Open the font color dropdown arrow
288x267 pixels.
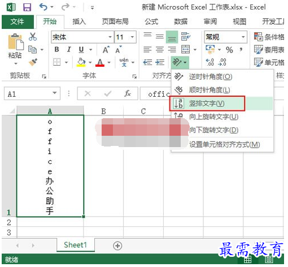tap(109, 62)
